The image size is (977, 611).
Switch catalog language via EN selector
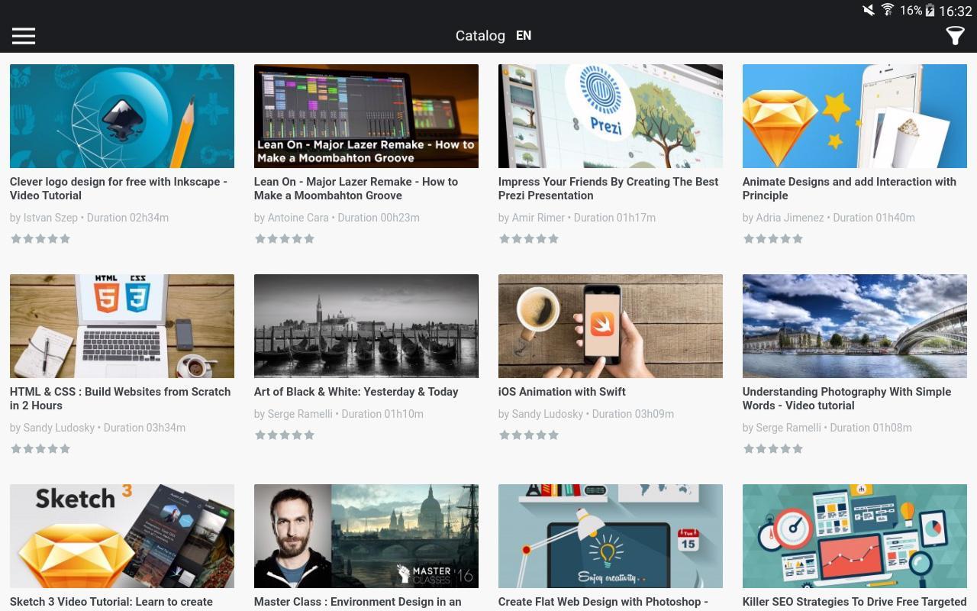click(524, 36)
